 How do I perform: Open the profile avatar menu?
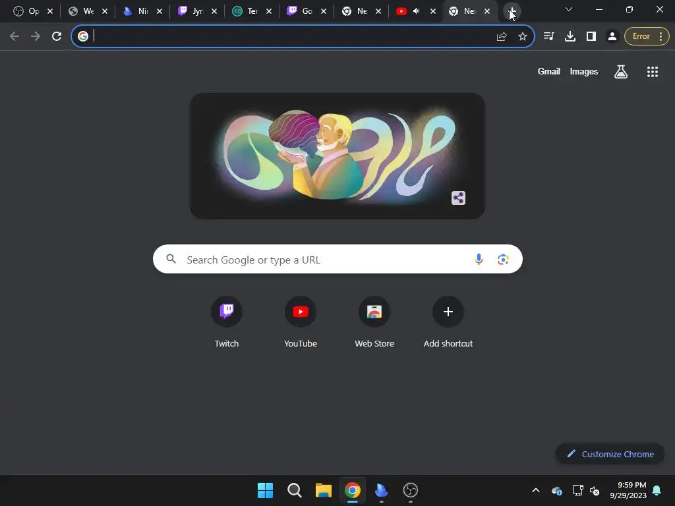point(612,37)
